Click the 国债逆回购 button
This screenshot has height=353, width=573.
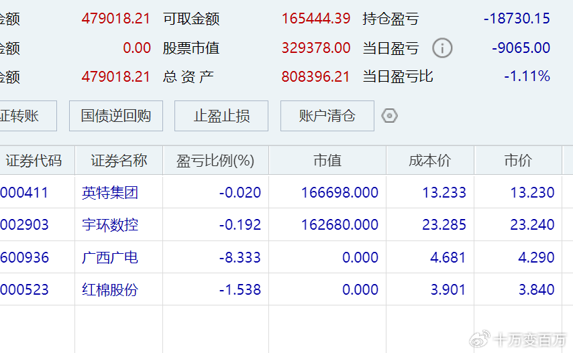click(x=116, y=116)
